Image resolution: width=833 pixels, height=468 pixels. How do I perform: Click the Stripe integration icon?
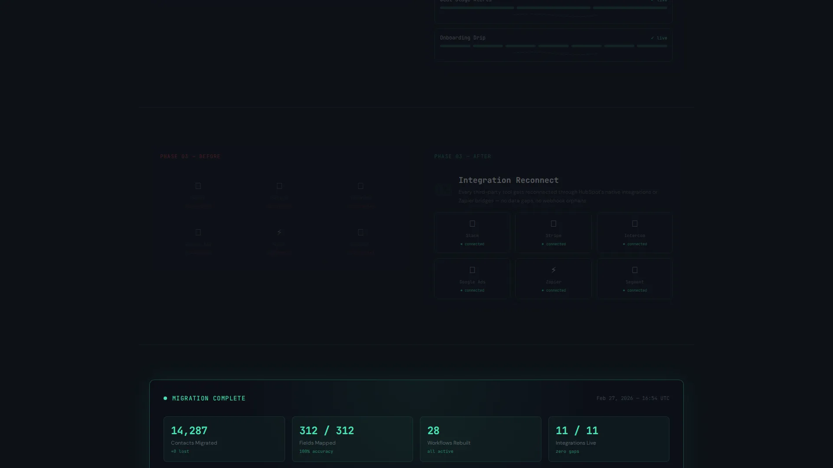pyautogui.click(x=554, y=224)
